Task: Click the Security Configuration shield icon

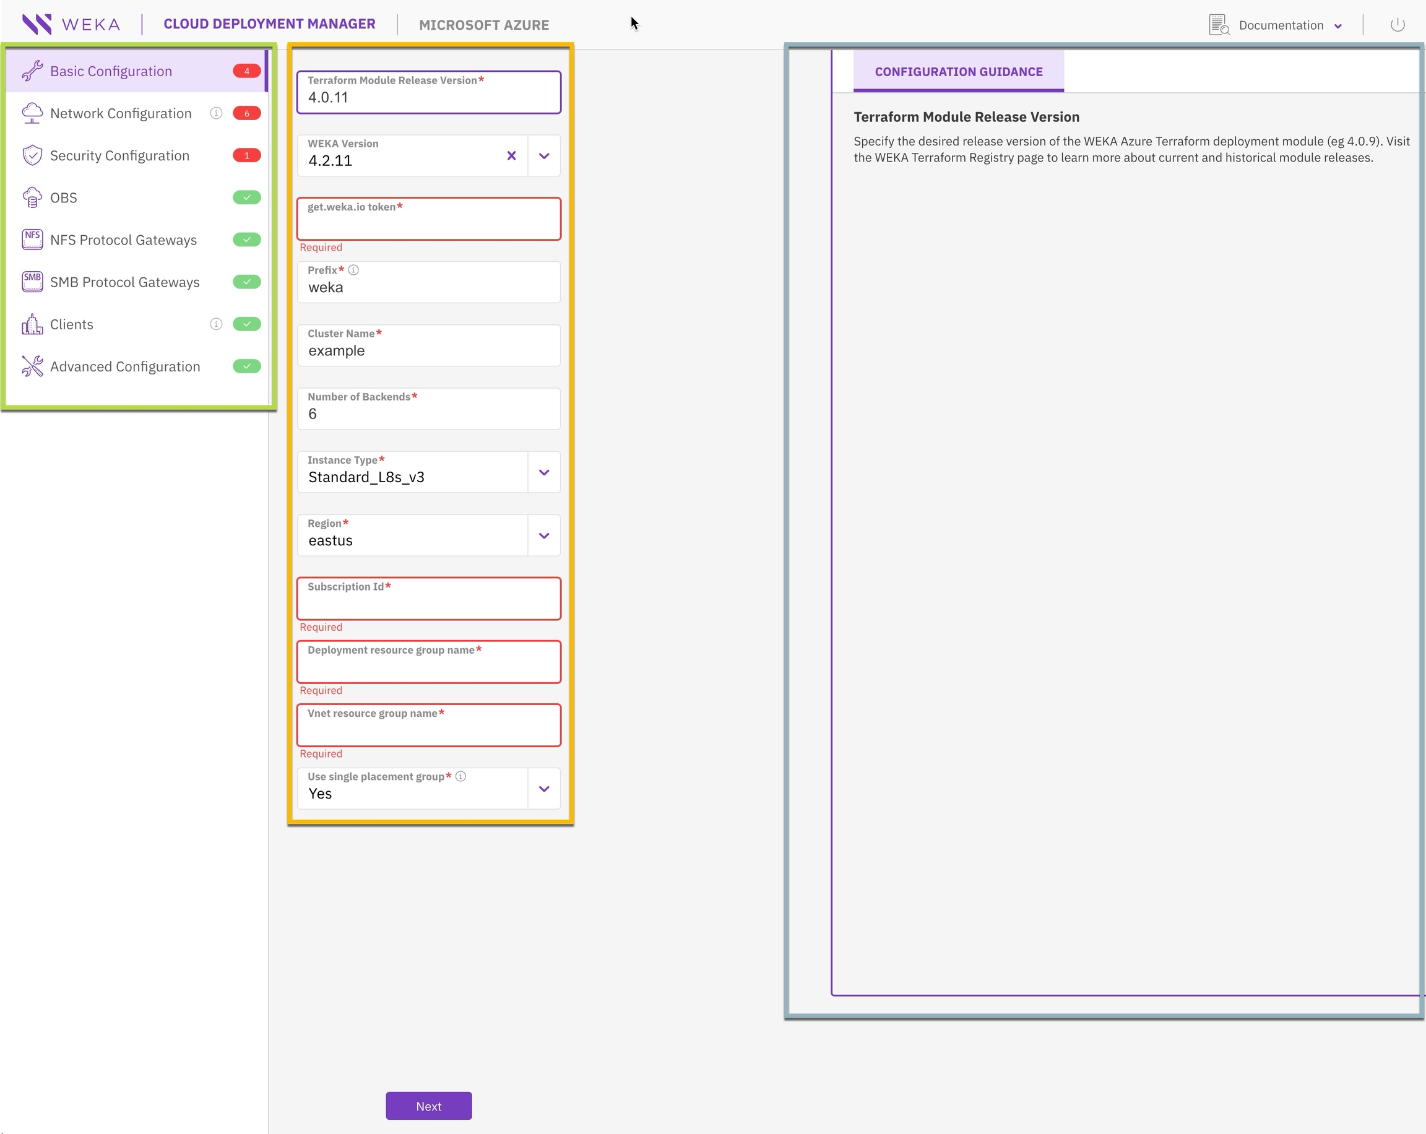Action: click(32, 155)
